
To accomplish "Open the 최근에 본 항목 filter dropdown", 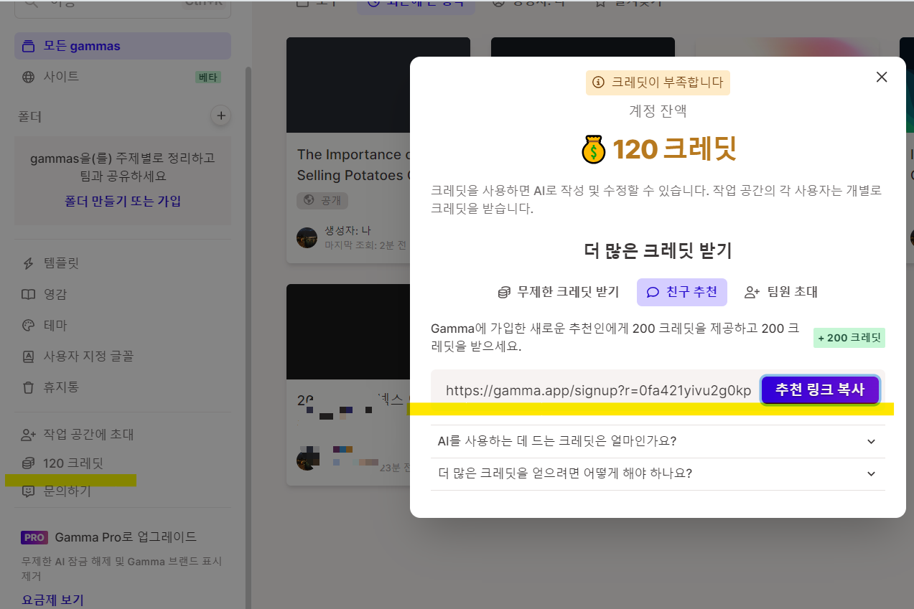I will point(416,4).
